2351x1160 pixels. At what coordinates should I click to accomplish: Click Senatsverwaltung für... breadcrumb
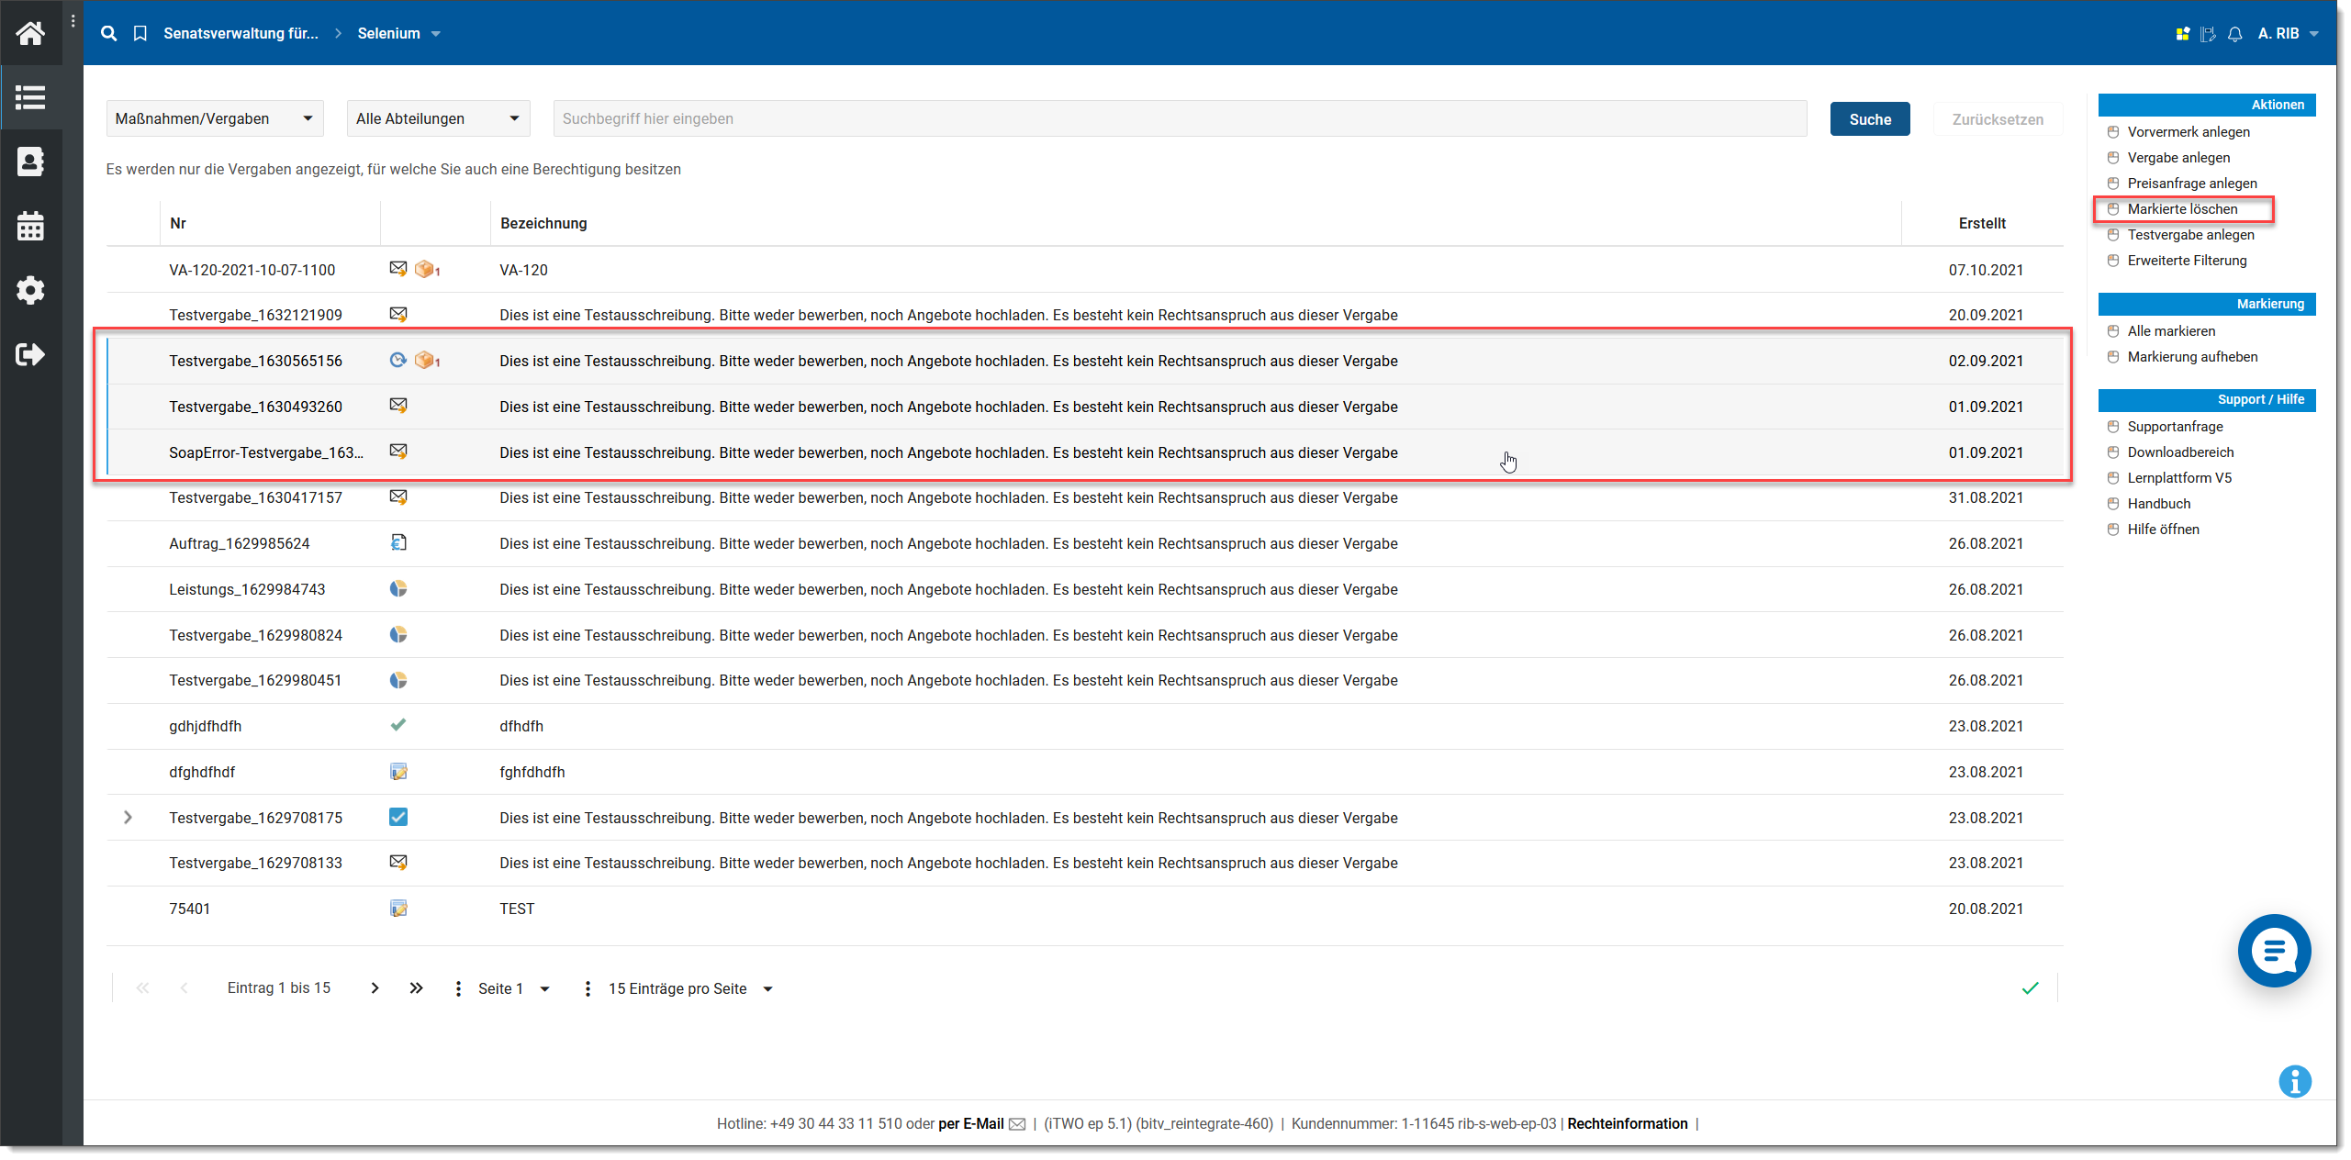(x=241, y=33)
